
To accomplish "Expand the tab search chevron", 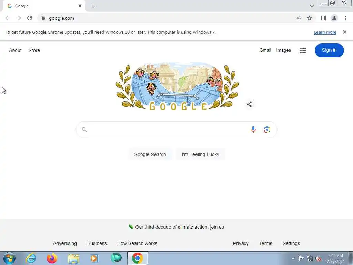I will [x=312, y=6].
